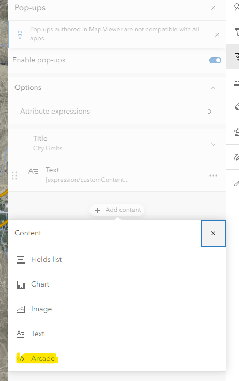The image size is (239, 381).
Task: Select Chart content type
Action: (117, 284)
